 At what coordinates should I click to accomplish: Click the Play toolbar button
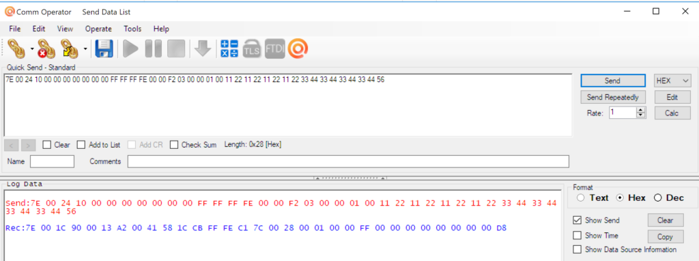tap(130, 49)
